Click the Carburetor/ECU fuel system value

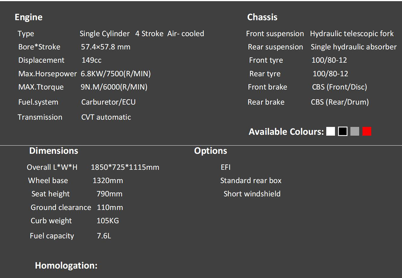[108, 102]
